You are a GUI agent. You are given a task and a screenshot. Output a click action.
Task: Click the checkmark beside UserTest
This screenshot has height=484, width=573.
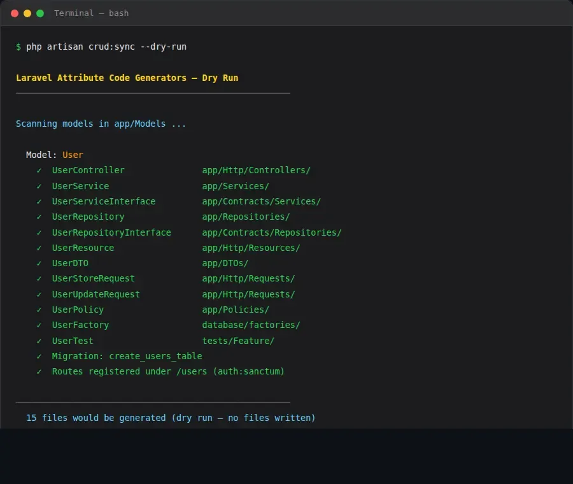point(39,341)
